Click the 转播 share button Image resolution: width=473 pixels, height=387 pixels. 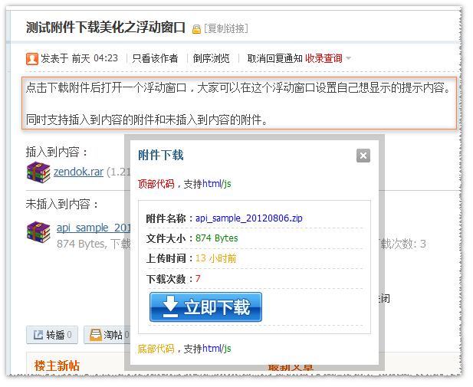pos(52,335)
